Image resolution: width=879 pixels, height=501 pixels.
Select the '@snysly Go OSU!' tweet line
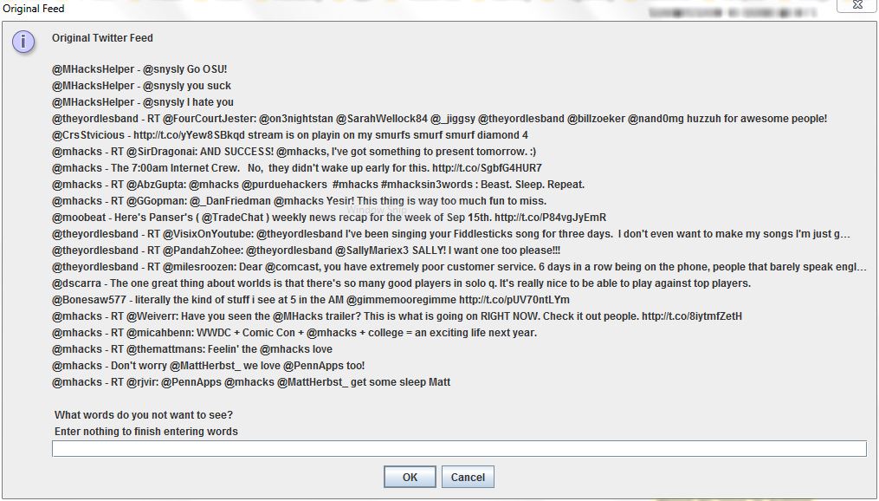139,69
